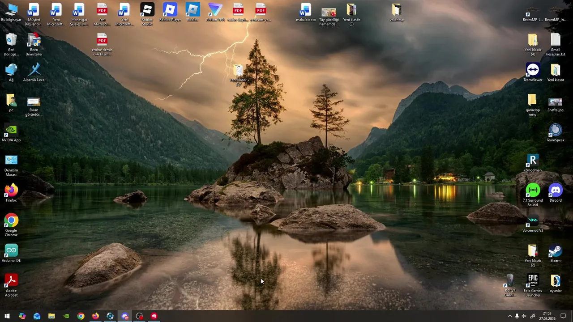Image resolution: width=573 pixels, height=322 pixels.
Task: Select the Manavgat Şelalesi Word document
Action: tap(79, 15)
